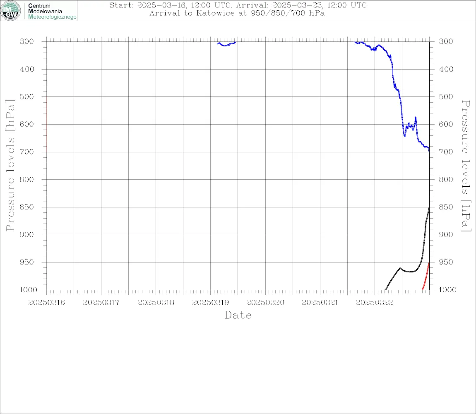Click right axis label 300

446,41
